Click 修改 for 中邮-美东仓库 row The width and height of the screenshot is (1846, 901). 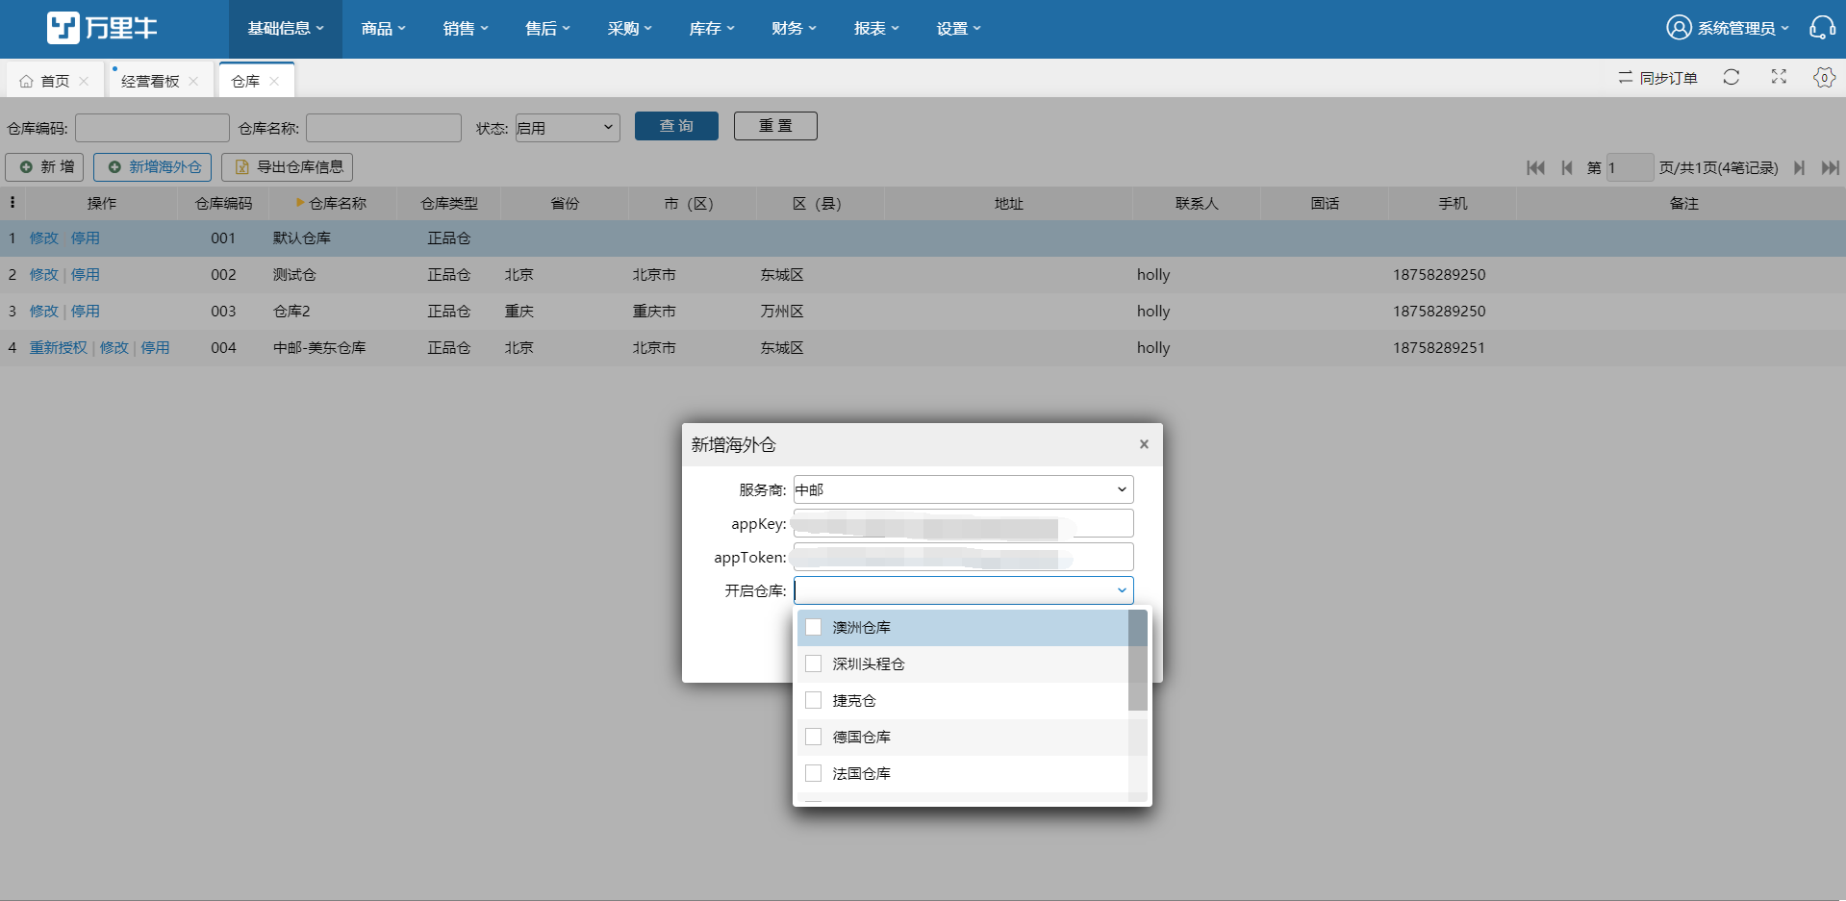pos(114,348)
